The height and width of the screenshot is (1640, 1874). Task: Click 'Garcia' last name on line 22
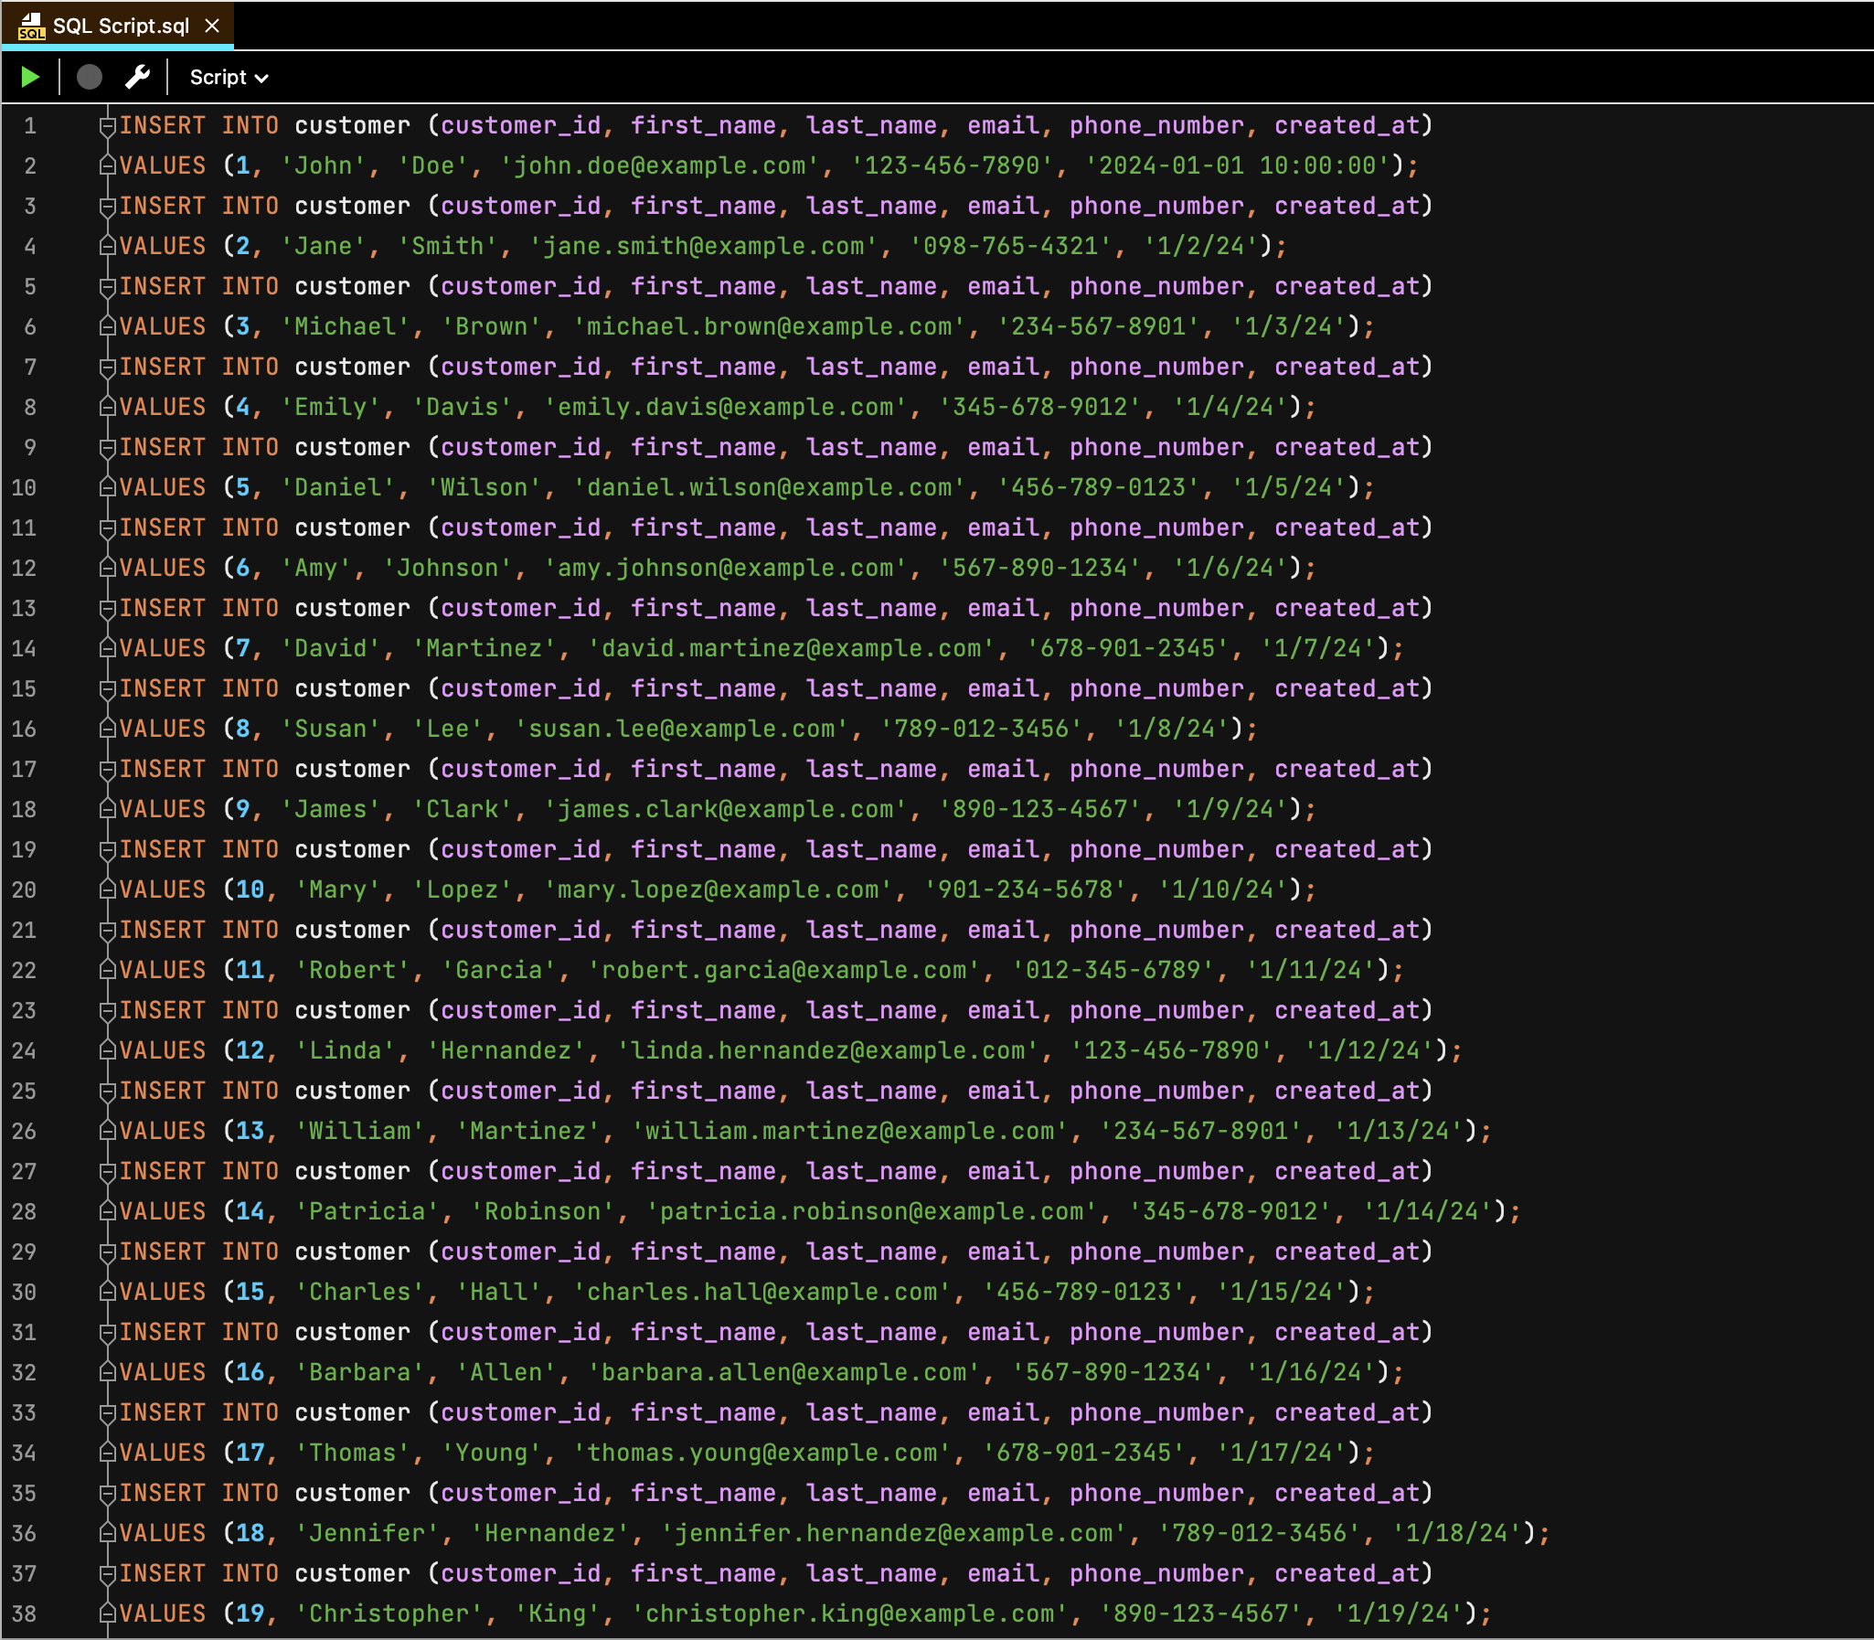tap(499, 971)
